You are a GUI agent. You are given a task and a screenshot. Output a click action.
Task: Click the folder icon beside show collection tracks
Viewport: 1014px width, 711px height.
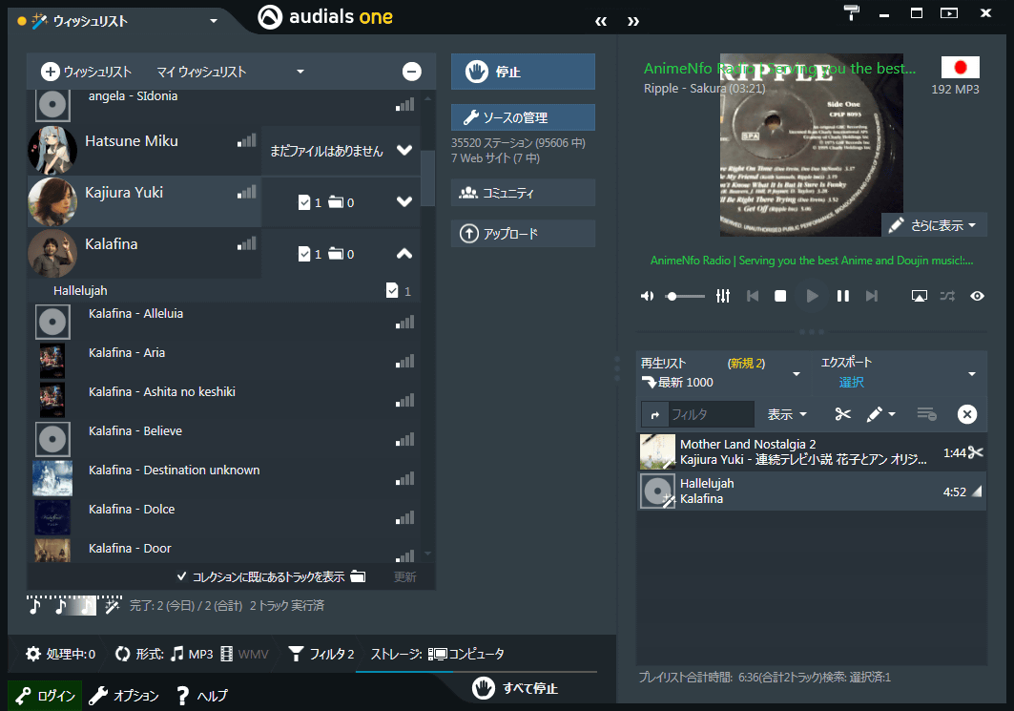tap(358, 575)
